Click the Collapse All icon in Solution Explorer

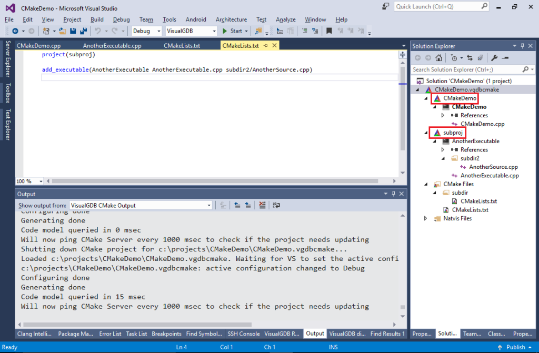pos(480,58)
